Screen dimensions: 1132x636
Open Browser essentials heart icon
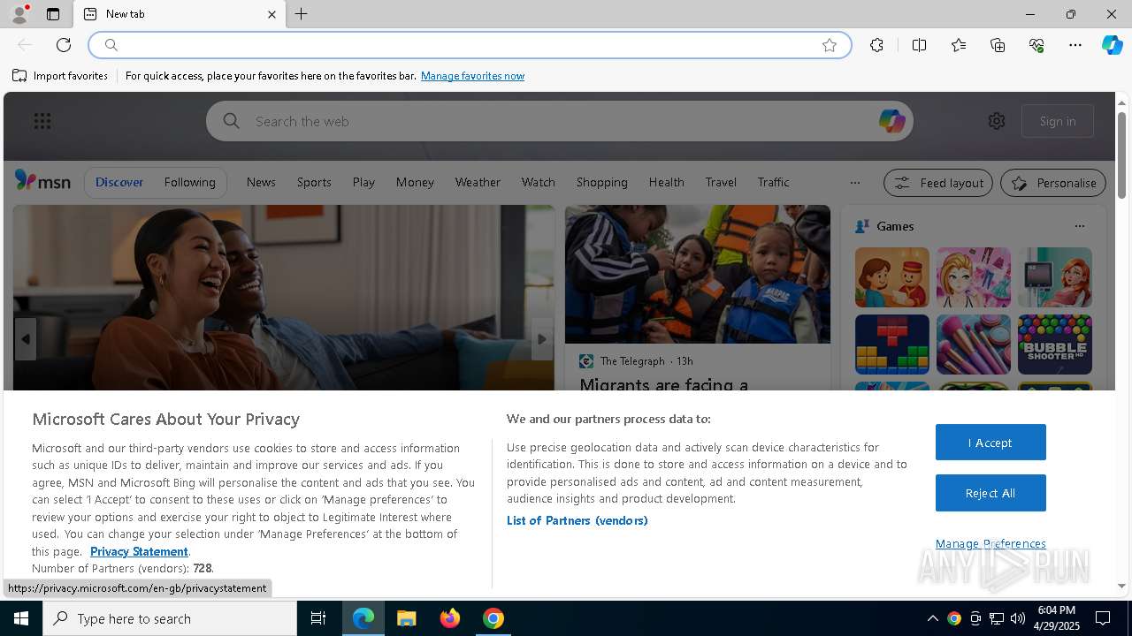point(1036,45)
